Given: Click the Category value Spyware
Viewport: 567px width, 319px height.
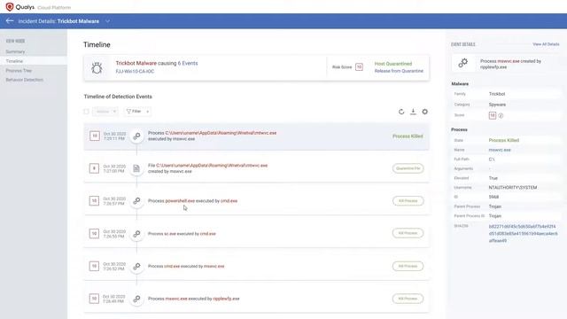Looking at the screenshot, I should 497,105.
